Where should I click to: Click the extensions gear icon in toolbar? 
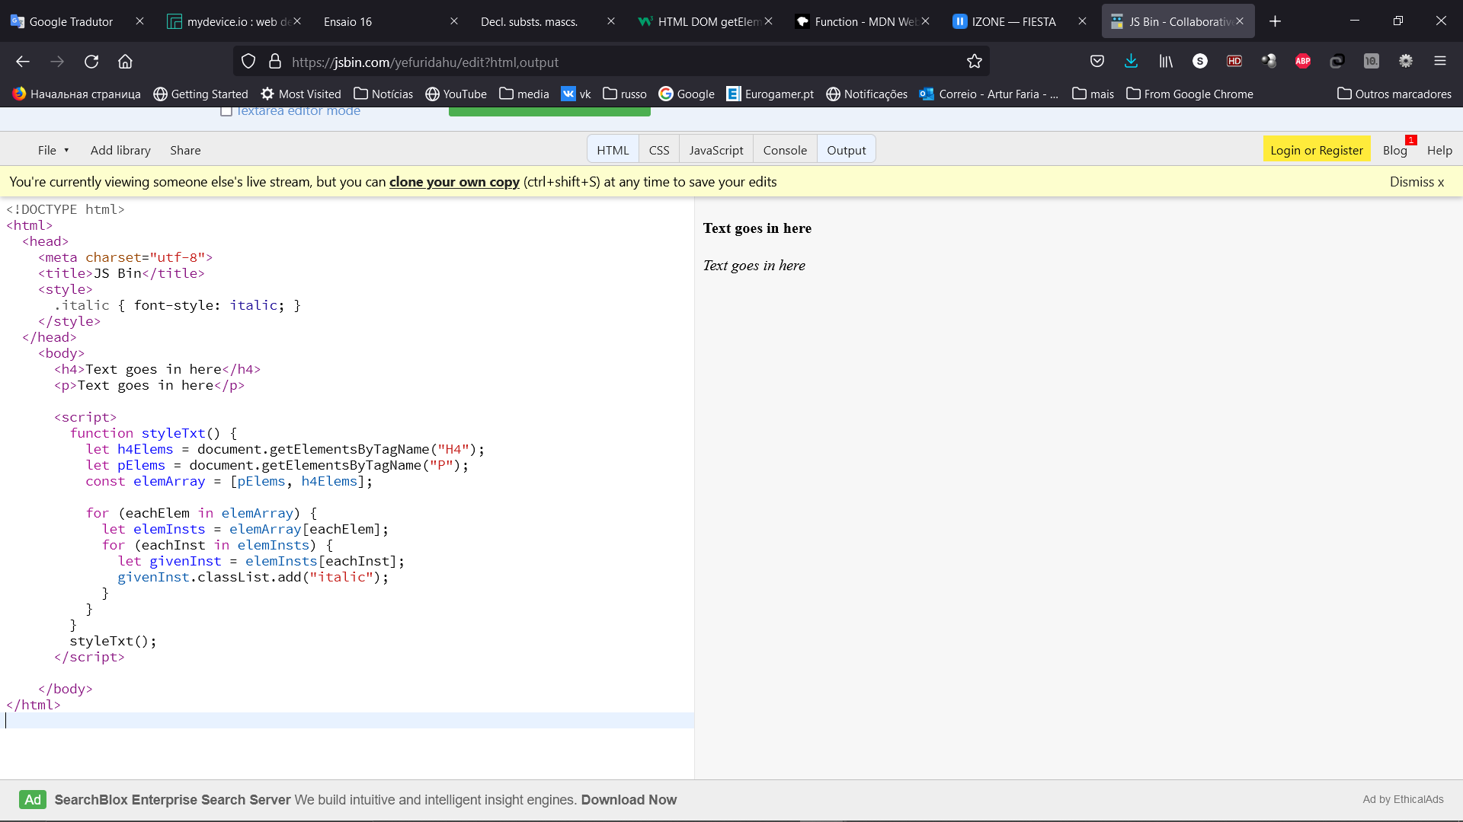click(1405, 62)
